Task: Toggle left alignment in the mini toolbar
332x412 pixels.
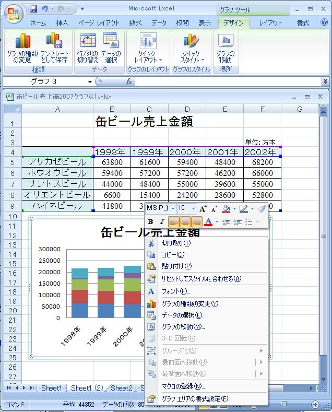Action: tap(173, 222)
